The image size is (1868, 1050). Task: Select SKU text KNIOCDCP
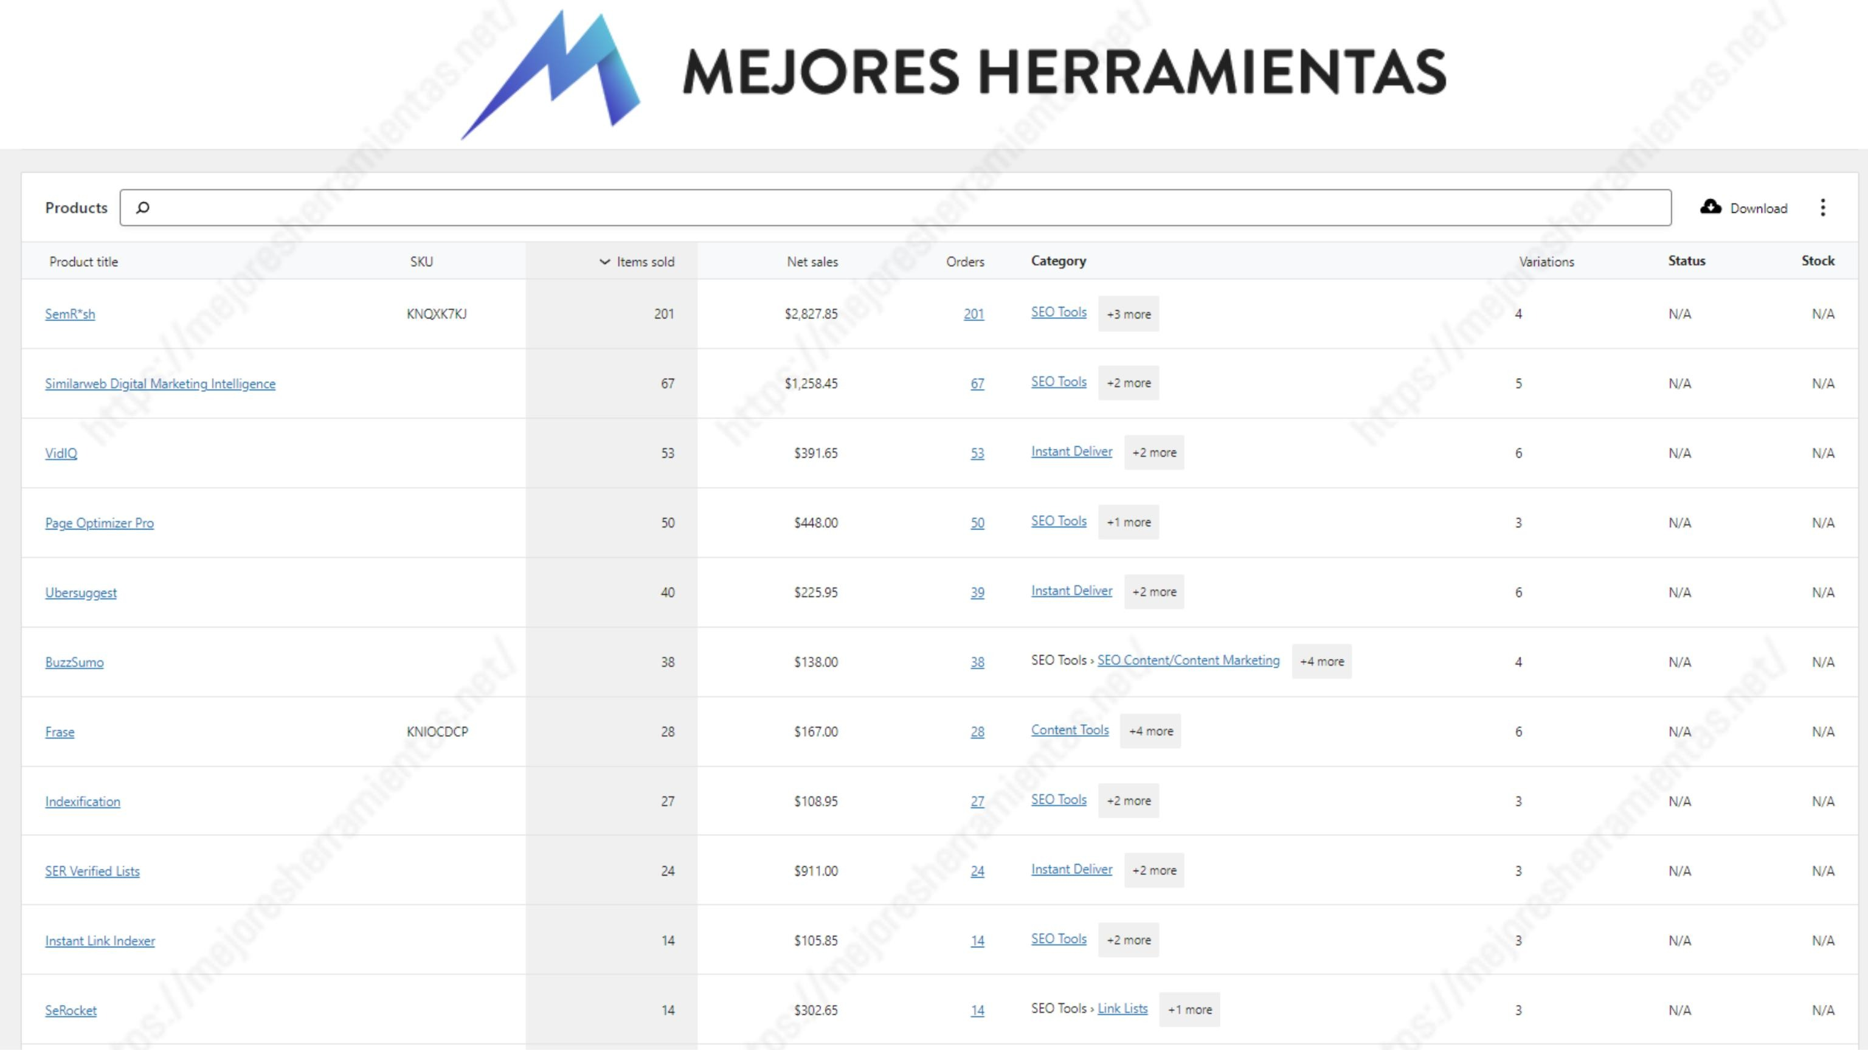click(x=437, y=731)
